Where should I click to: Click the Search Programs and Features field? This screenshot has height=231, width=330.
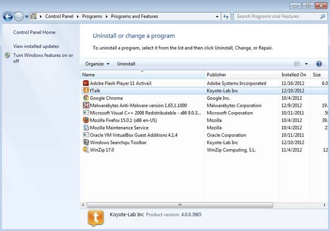tap(280, 16)
